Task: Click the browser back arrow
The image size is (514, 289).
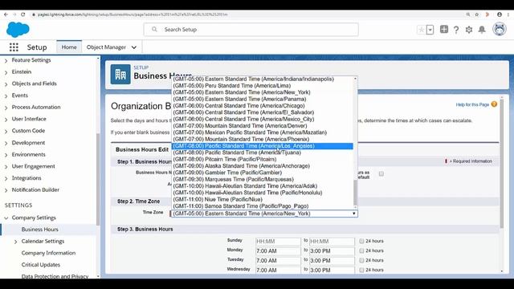Action: 6,14
